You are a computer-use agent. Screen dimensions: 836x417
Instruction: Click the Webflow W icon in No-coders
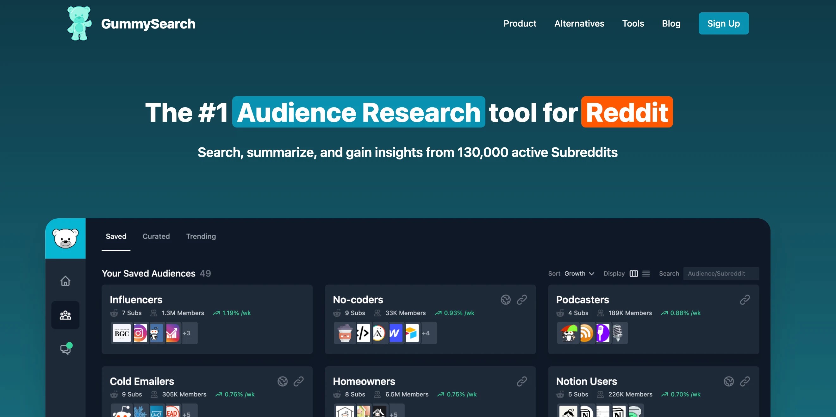click(396, 333)
